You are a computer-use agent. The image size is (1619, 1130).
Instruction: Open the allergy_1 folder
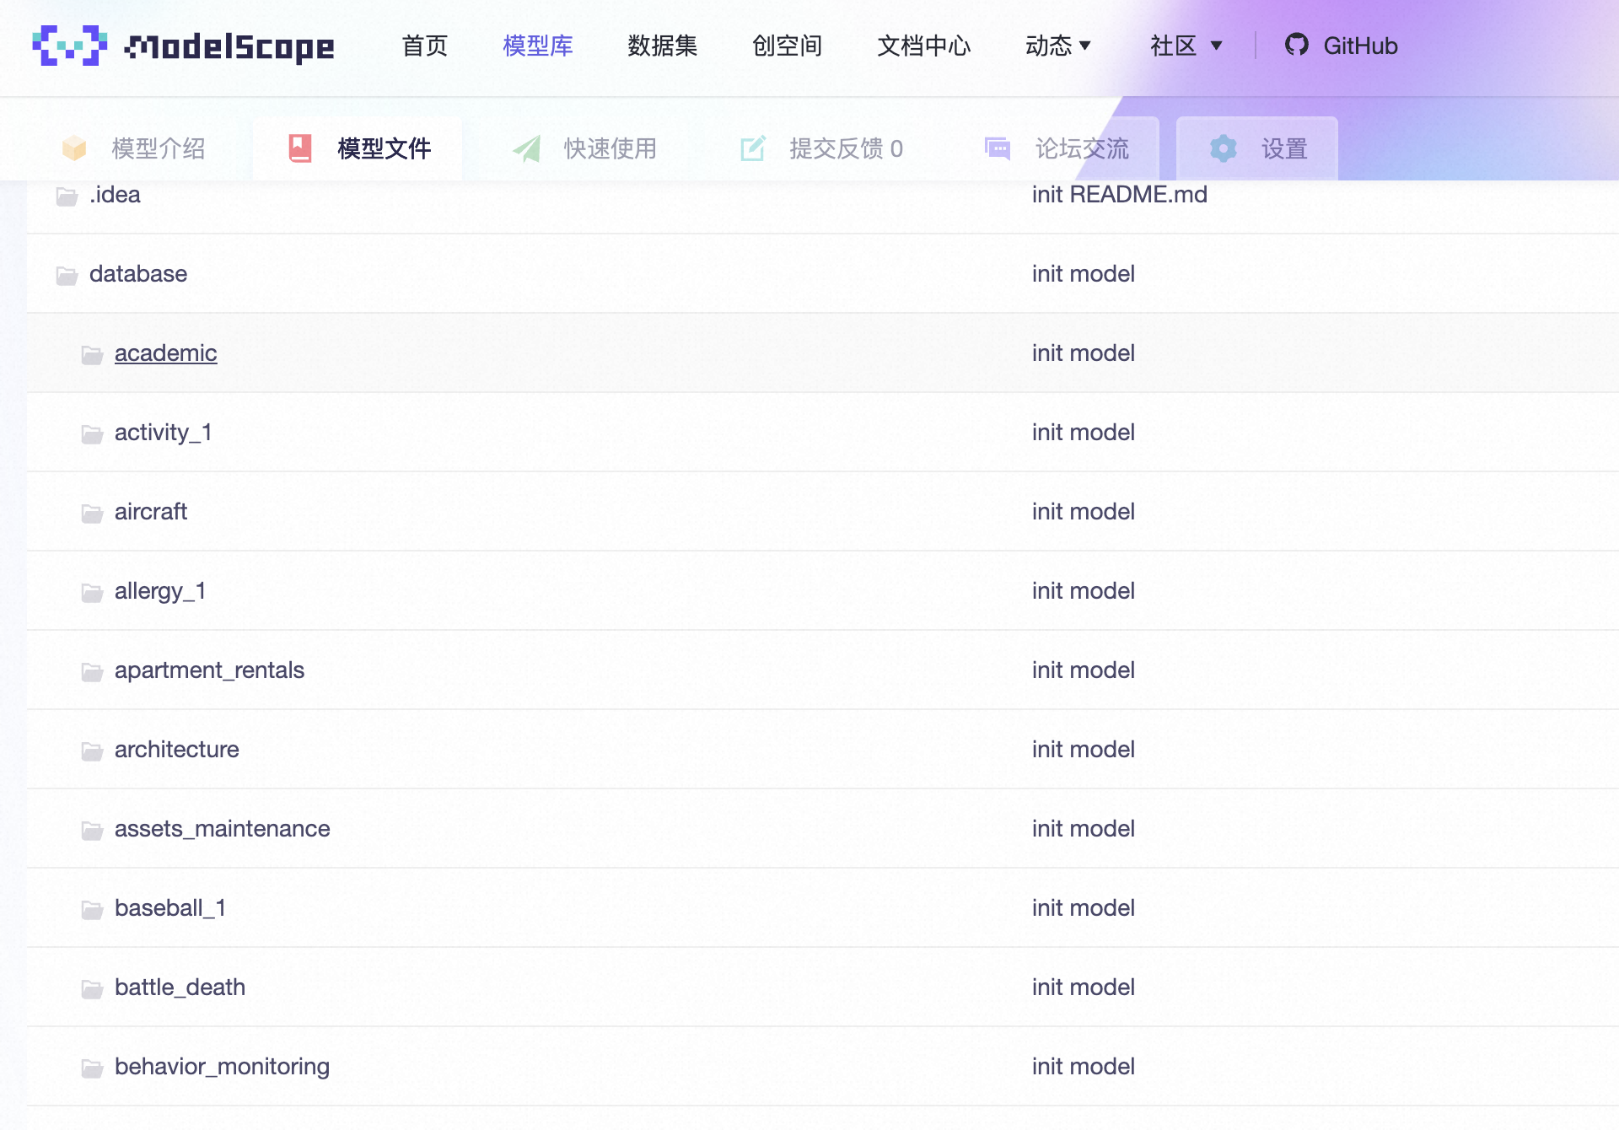pyautogui.click(x=160, y=591)
